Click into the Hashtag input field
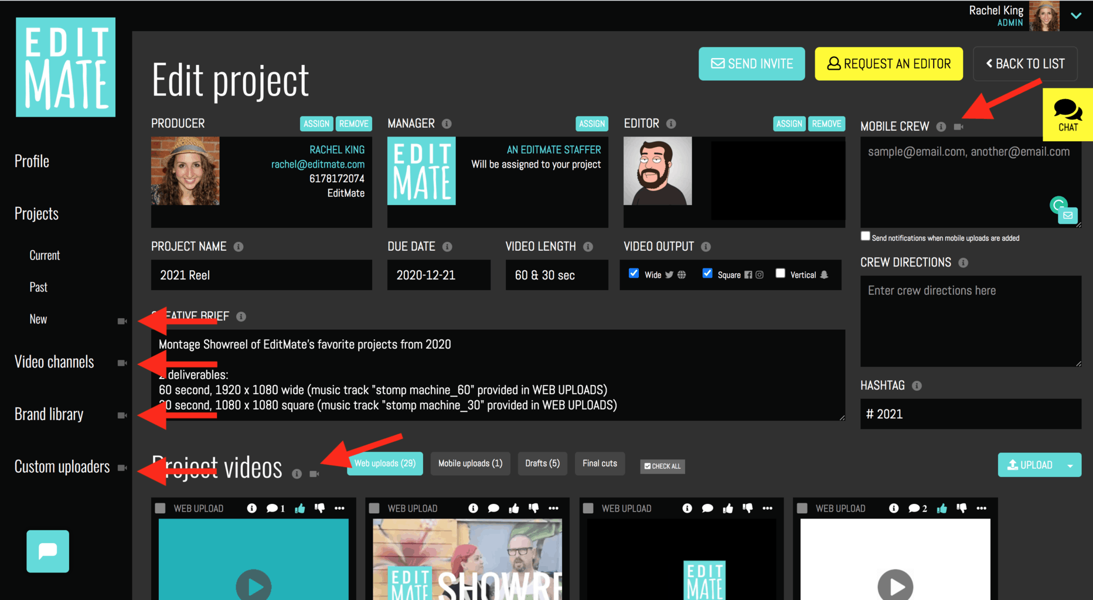Viewport: 1093px width, 600px height. [971, 414]
